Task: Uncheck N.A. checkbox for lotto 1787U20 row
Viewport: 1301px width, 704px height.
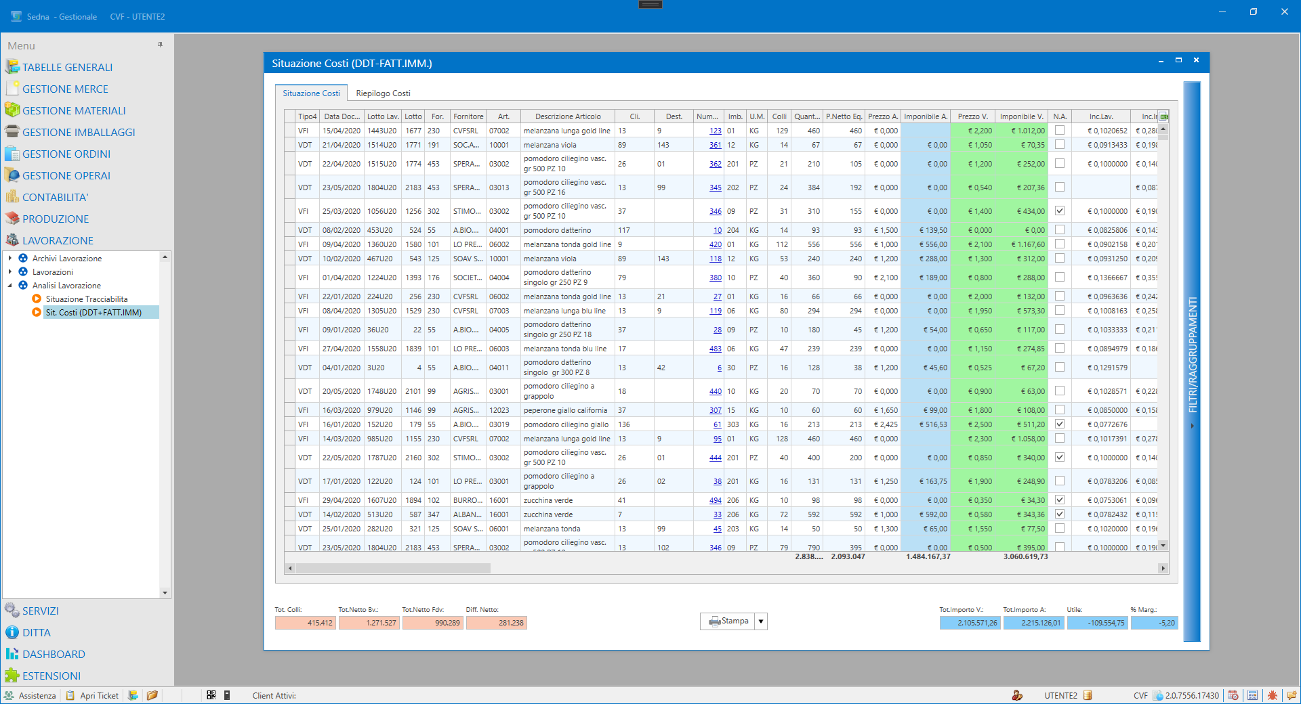Action: pyautogui.click(x=1060, y=457)
